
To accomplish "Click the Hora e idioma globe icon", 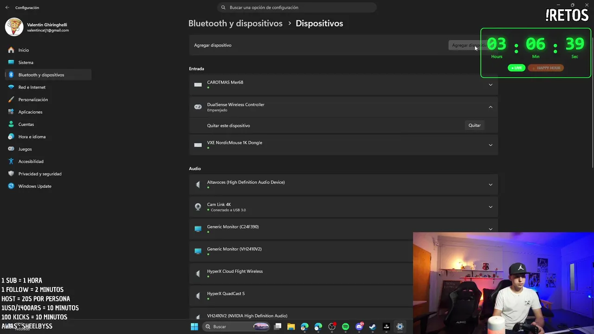I will pos(11,136).
